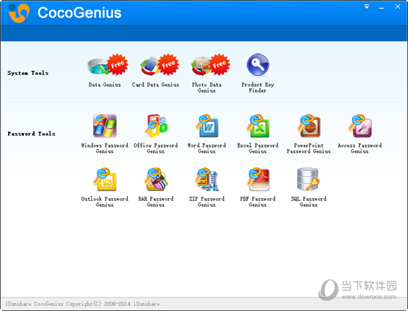Click "RAR Password Genius" label text

(156, 202)
